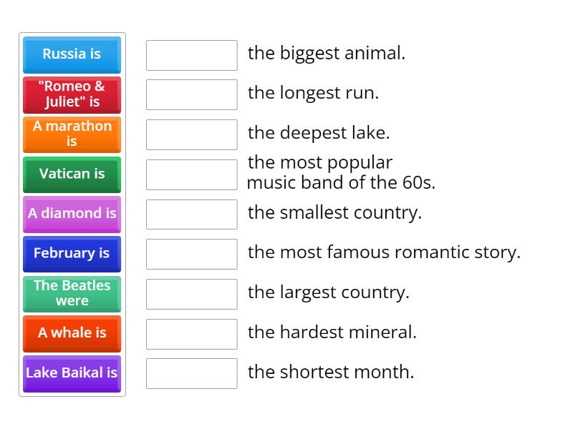573x429 pixels.
Task: Click the answer box beside "the longest run"
Action: click(x=191, y=93)
